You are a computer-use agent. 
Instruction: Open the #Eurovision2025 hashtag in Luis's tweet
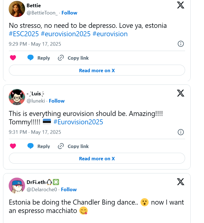pyautogui.click(x=78, y=122)
